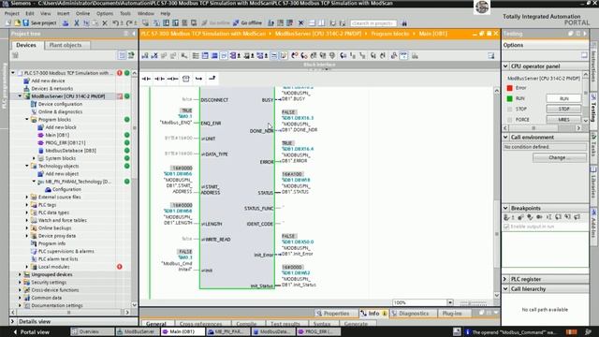
Task: Click the project tree horizontal scrollbar
Action: click(x=69, y=312)
